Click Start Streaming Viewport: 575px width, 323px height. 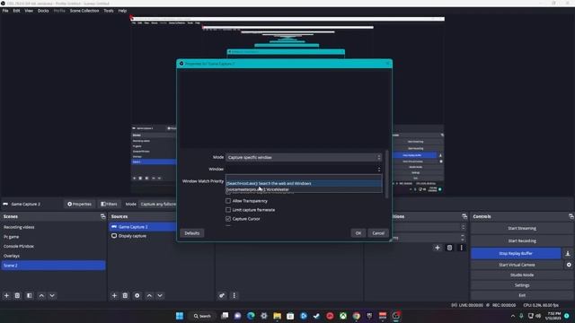point(522,228)
